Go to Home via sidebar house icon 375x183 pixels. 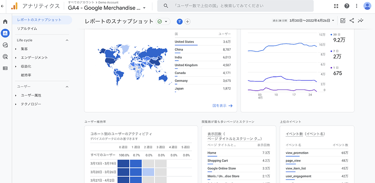click(5, 21)
